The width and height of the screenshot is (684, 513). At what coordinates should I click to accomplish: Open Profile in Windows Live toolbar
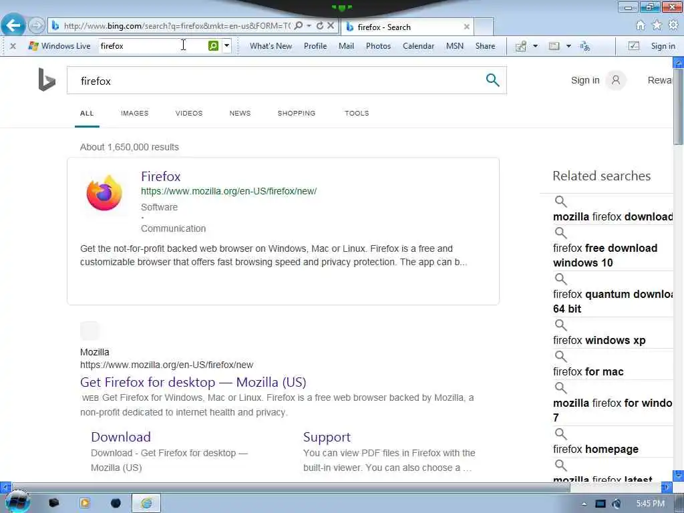(x=315, y=46)
